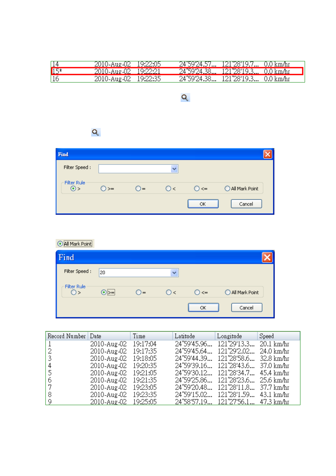Sort by the Speed column header

tap(278, 336)
